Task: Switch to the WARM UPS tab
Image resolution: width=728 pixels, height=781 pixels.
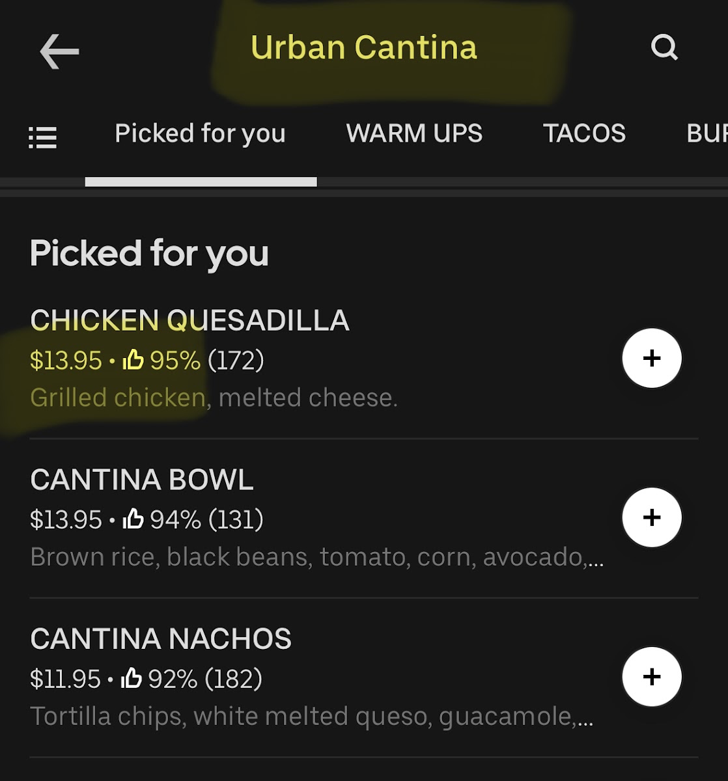Action: (x=414, y=133)
